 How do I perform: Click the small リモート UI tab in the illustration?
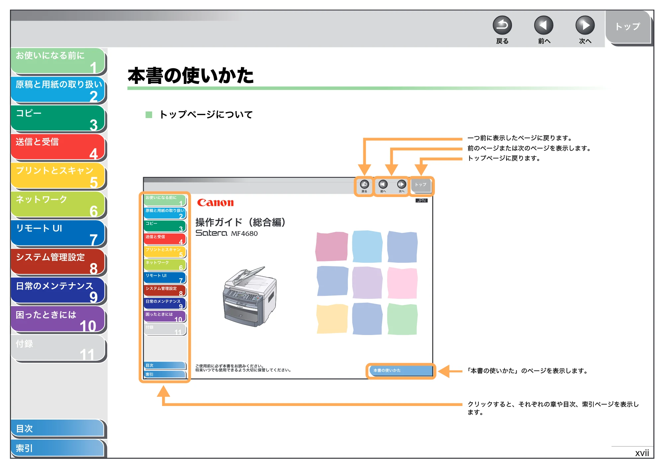[x=165, y=277]
